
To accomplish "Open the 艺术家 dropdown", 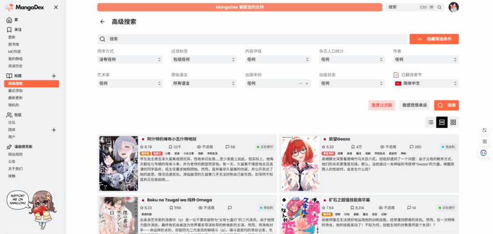I will pyautogui.click(x=130, y=84).
